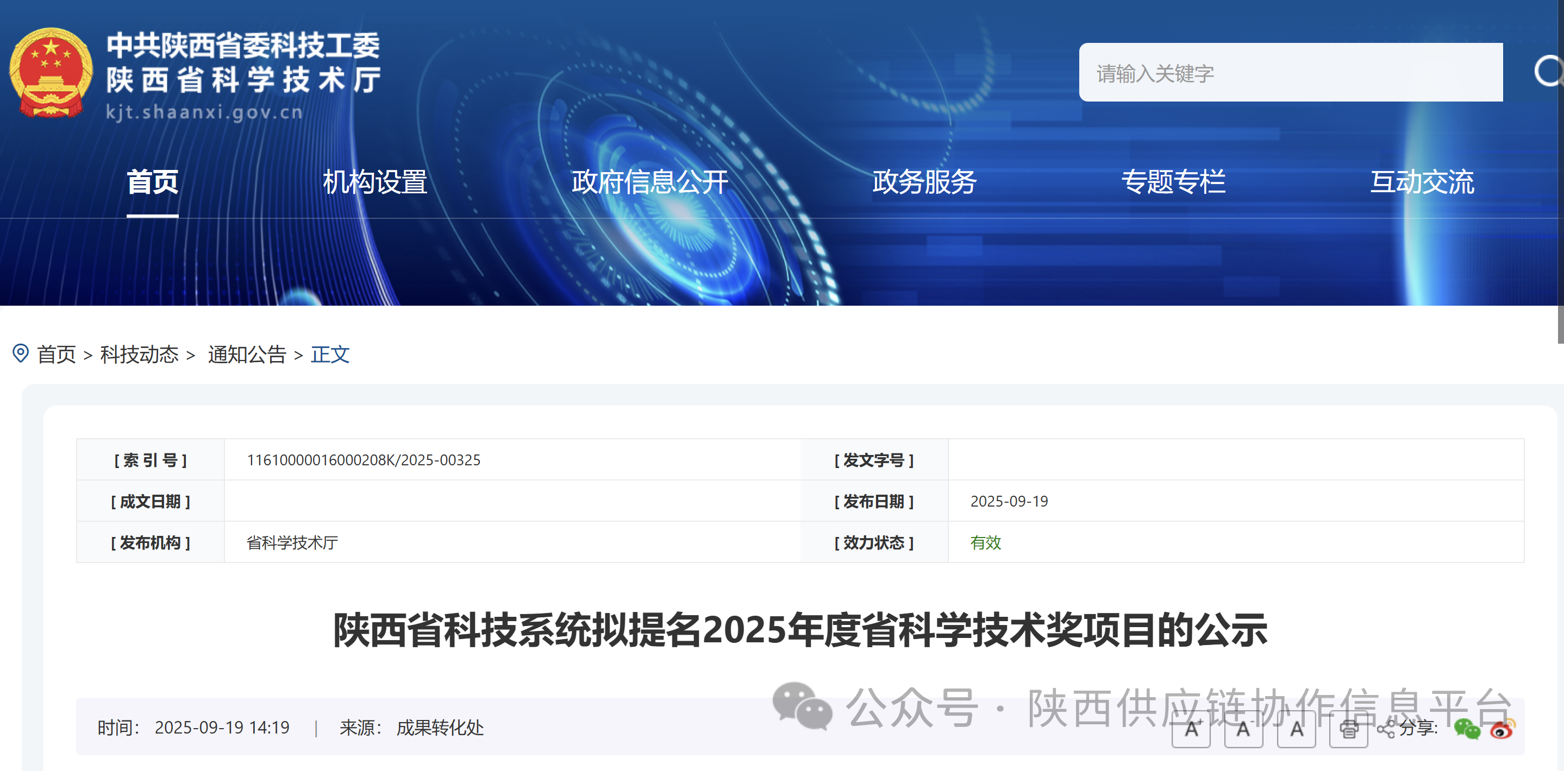Image resolution: width=1564 pixels, height=771 pixels.
Task: Click the increase font size A+ button
Action: 1191,729
